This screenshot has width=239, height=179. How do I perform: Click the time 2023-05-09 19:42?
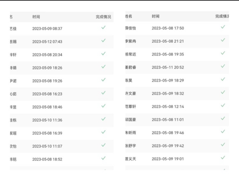click(x=168, y=146)
